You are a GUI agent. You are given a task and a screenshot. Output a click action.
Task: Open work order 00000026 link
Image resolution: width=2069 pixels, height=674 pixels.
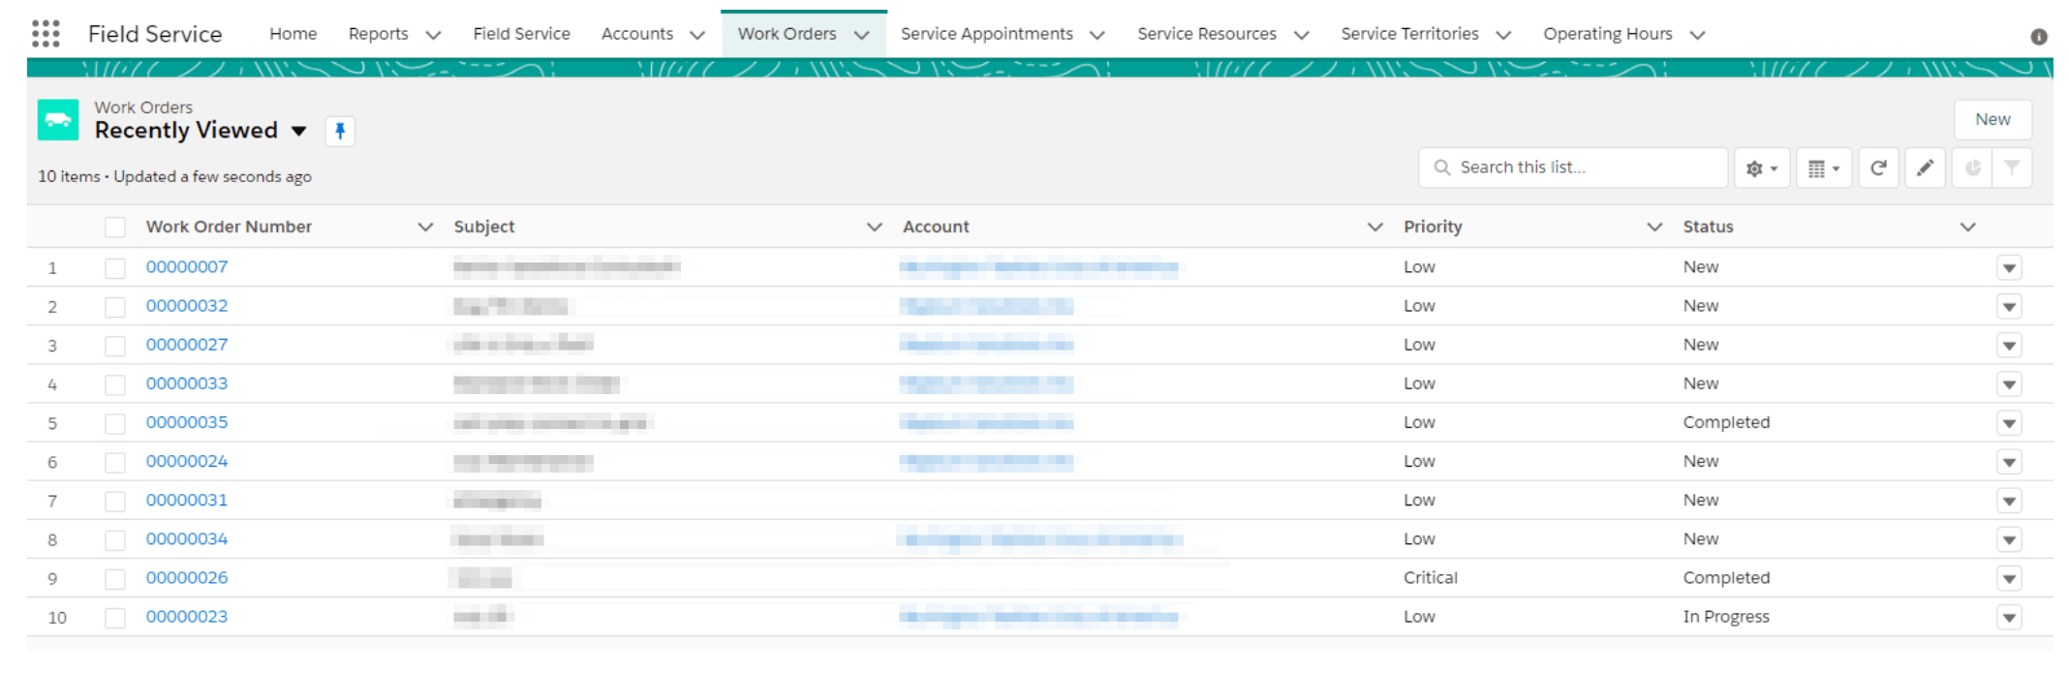pos(187,577)
